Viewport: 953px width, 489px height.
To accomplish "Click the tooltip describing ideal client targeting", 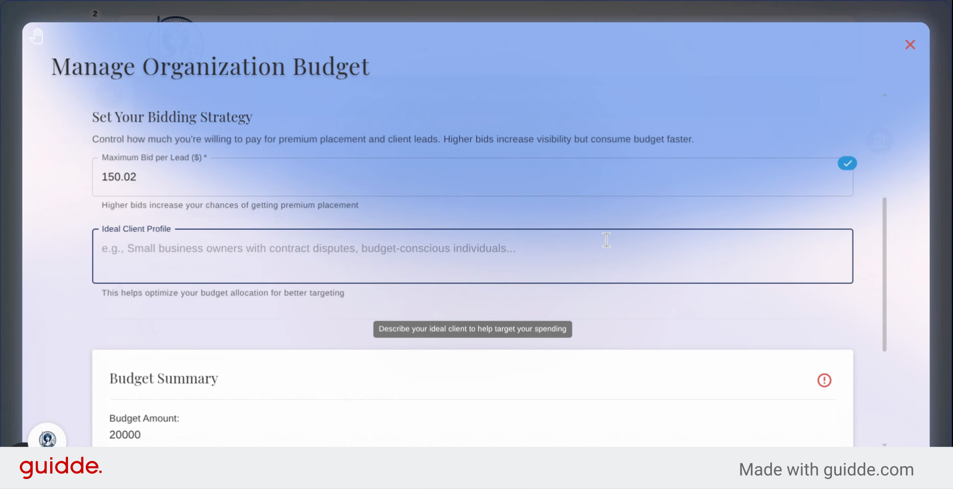I will (x=472, y=329).
